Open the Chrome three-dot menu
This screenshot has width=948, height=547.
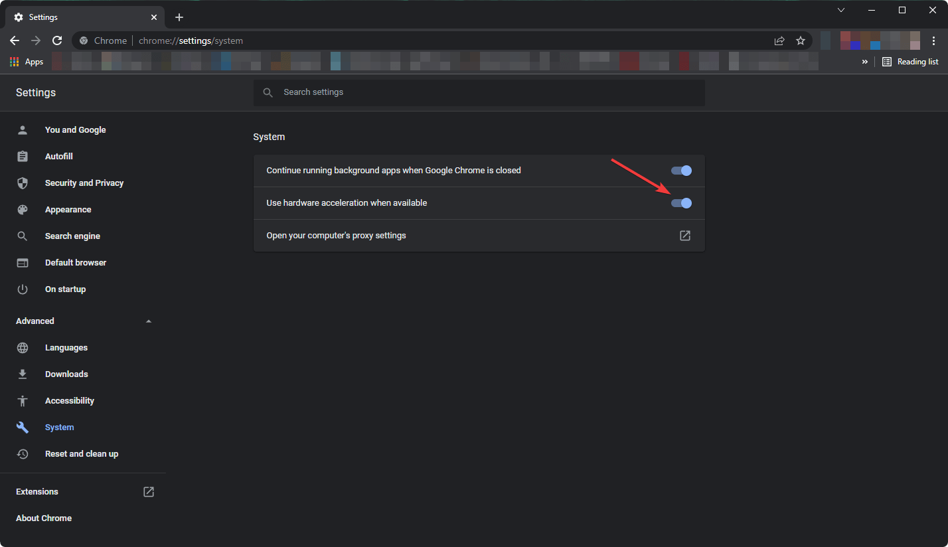point(934,40)
